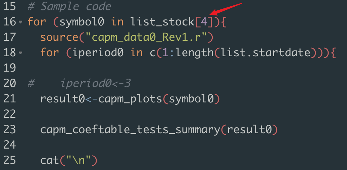Viewport: 347px width, 170px height.
Task: Place cursor on the index 4 in list_stock
Action: tap(204, 22)
